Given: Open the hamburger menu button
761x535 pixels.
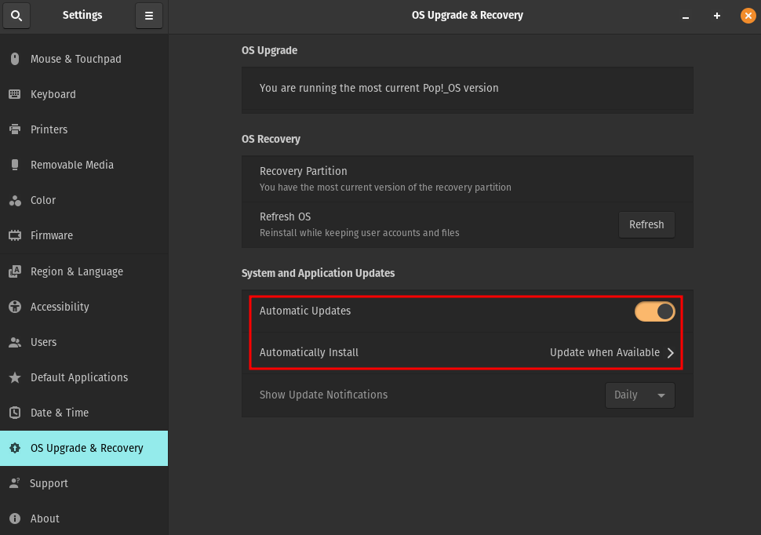Looking at the screenshot, I should click(x=149, y=16).
